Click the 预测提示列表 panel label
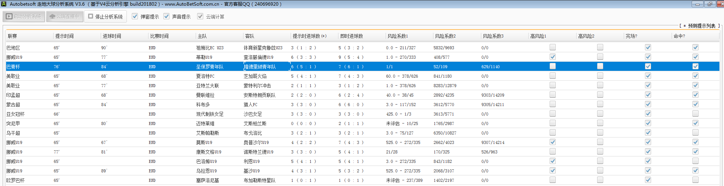 click(x=701, y=26)
